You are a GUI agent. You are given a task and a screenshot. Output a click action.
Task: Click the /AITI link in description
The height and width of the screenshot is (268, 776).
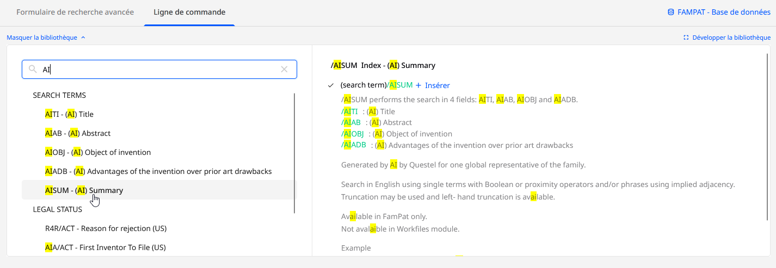click(349, 111)
